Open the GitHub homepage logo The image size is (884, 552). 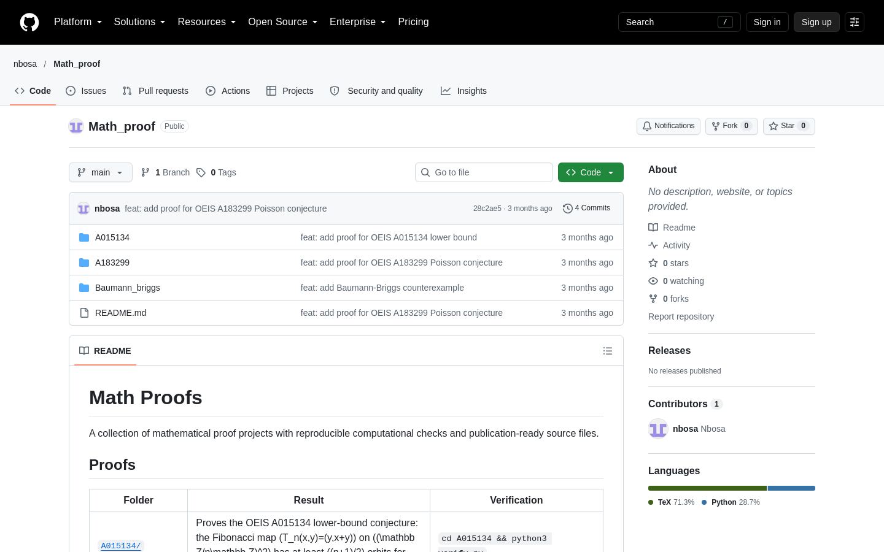[29, 22]
